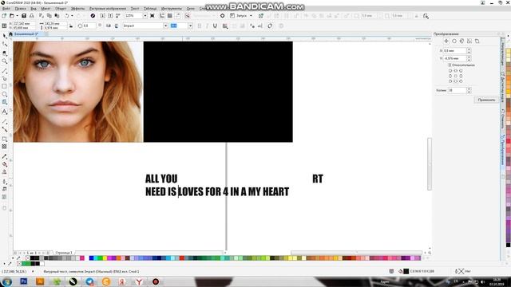Click the vertical scrollbar of the canvas
Screen dimensions: 511x287
point(430,164)
